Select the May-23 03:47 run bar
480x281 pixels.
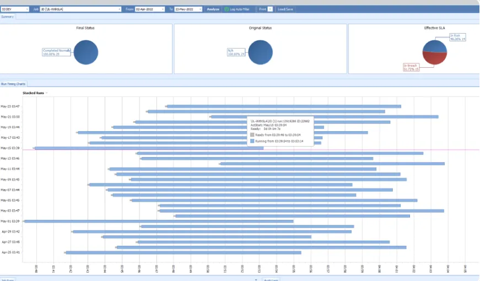(x=283, y=106)
